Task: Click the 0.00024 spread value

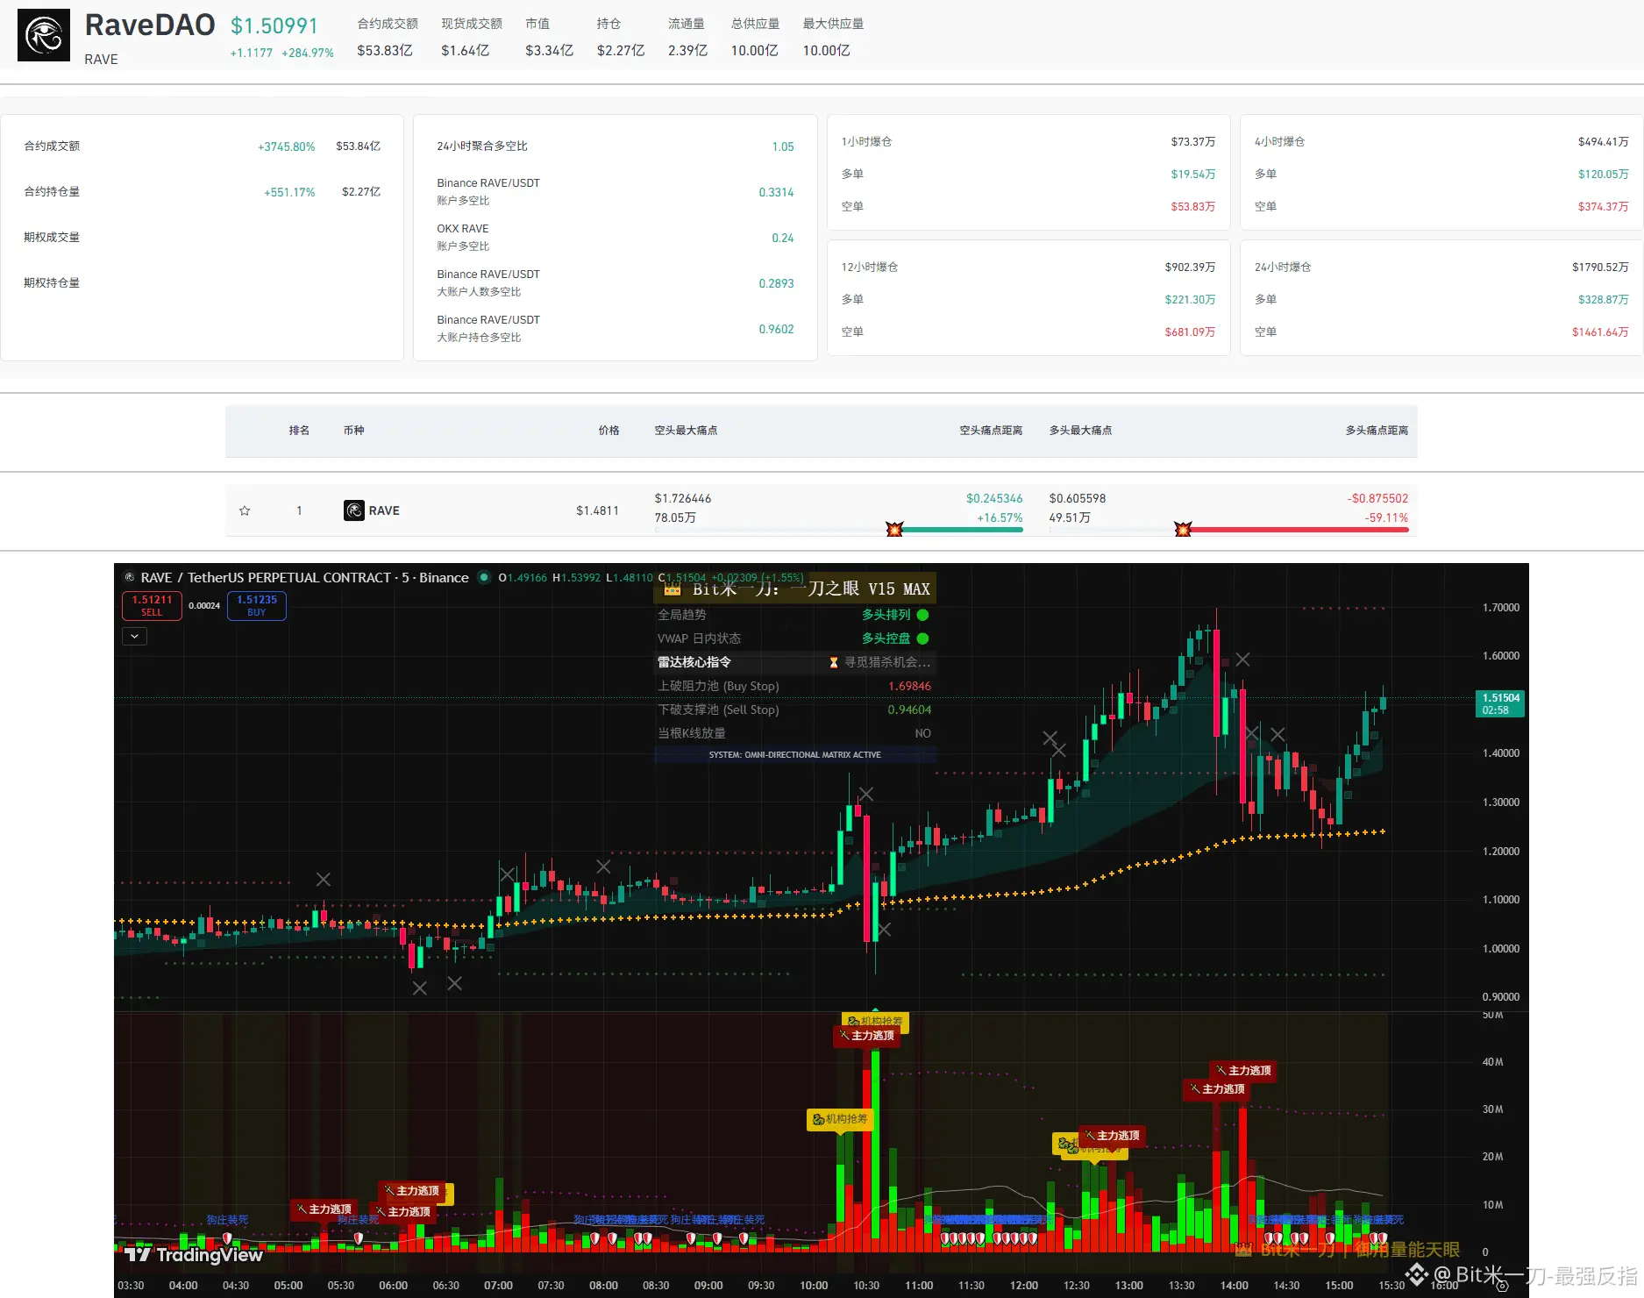Action: [x=204, y=606]
